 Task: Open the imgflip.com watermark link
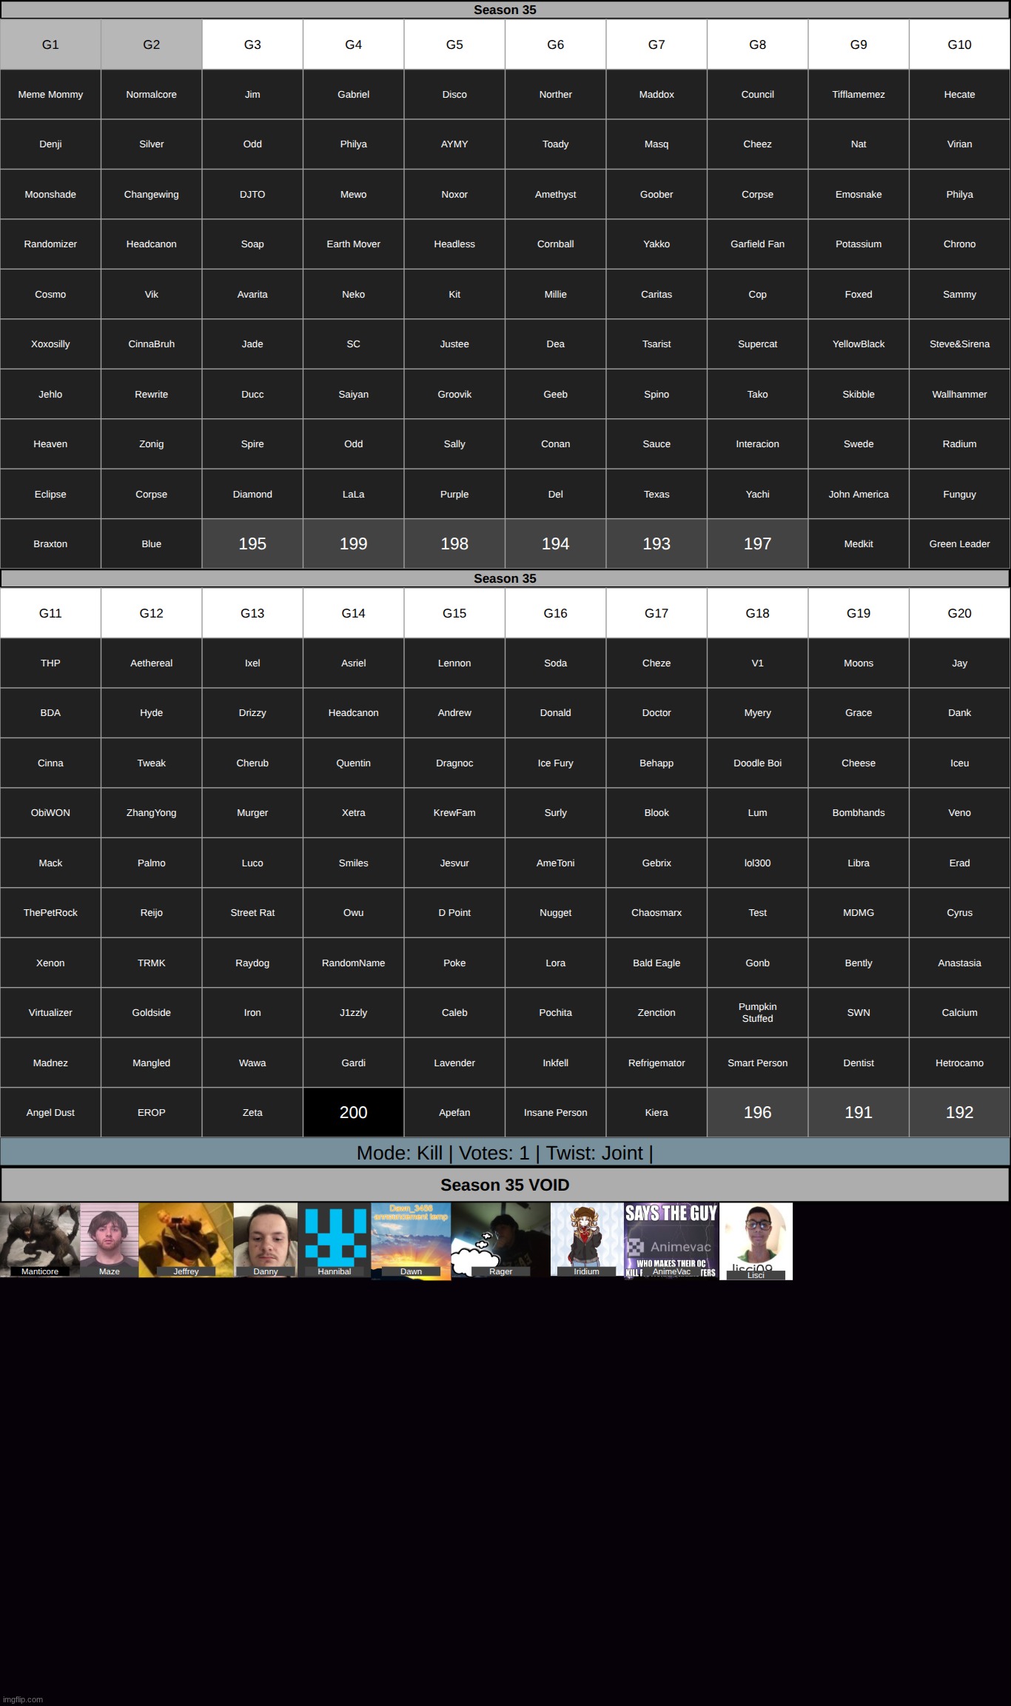(x=23, y=1699)
